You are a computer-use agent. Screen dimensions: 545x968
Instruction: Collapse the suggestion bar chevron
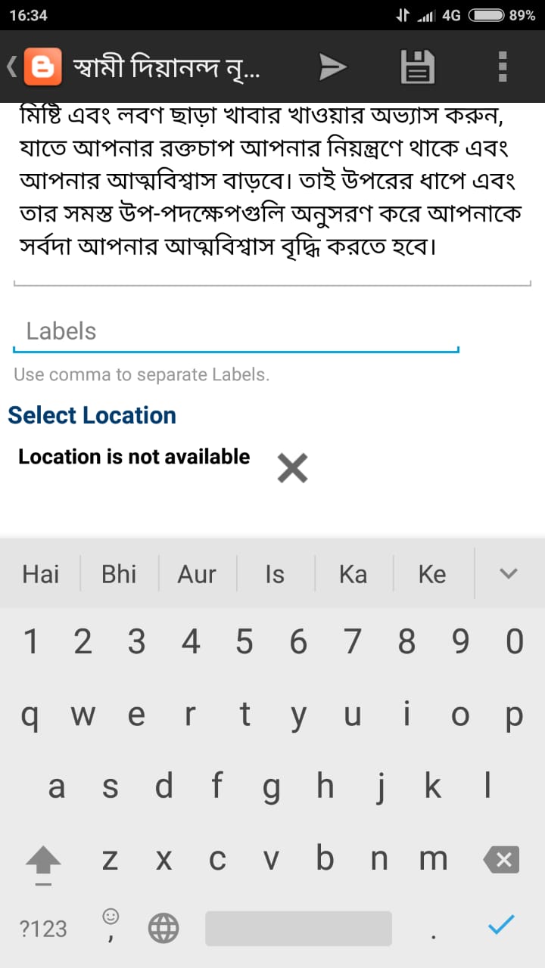point(509,573)
